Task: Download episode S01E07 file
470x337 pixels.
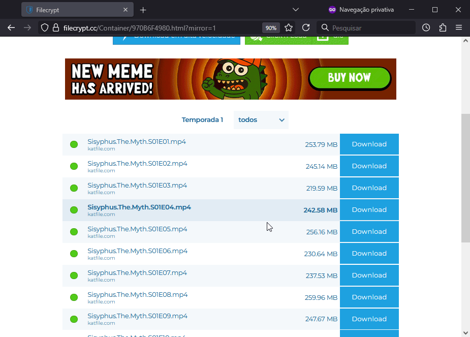Action: [369, 275]
